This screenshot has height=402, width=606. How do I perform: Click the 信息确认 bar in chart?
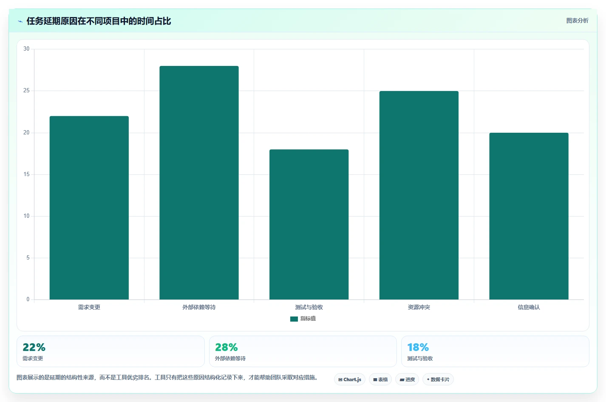[x=529, y=216]
